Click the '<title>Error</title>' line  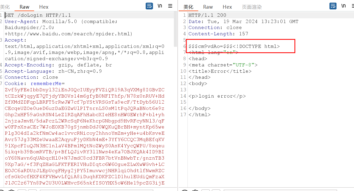coord(220,71)
